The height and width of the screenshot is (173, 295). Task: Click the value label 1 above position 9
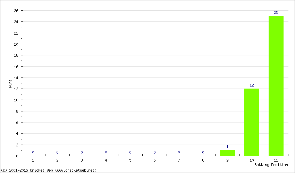coord(227,147)
